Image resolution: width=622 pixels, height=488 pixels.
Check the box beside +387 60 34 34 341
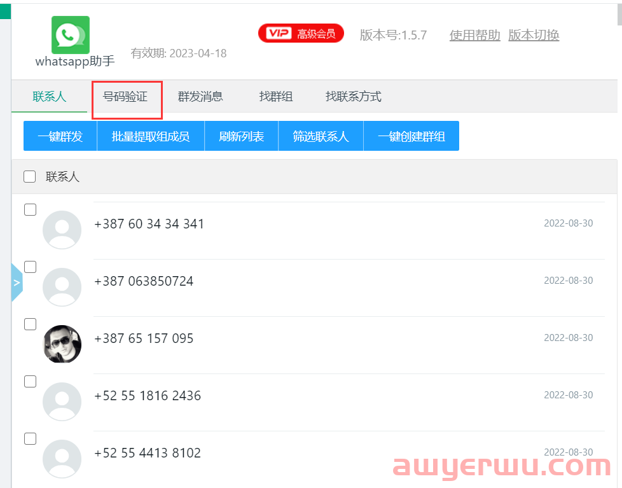point(30,209)
